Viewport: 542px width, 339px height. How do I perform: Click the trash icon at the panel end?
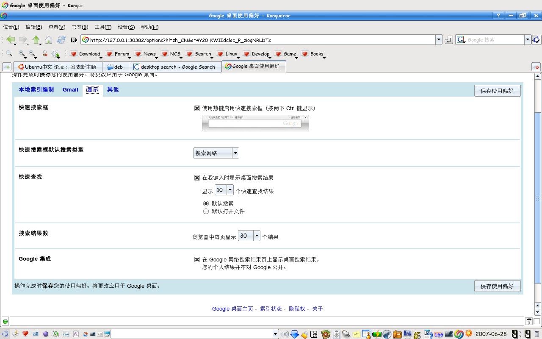(x=537, y=334)
